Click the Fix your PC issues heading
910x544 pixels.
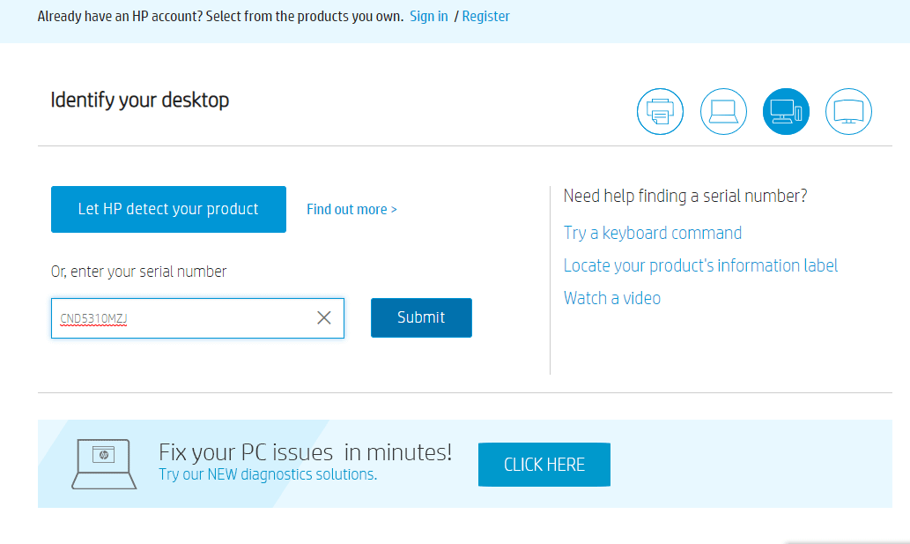click(305, 452)
